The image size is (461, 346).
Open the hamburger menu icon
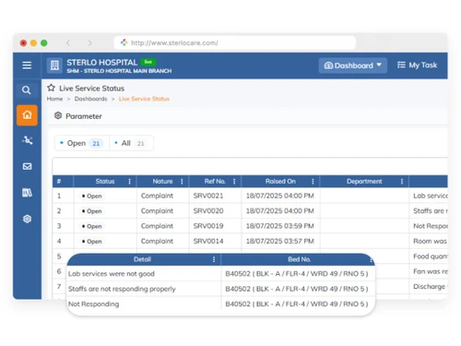27,66
